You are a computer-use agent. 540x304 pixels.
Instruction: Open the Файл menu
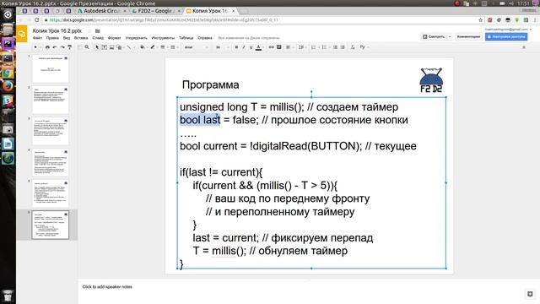tap(37, 38)
